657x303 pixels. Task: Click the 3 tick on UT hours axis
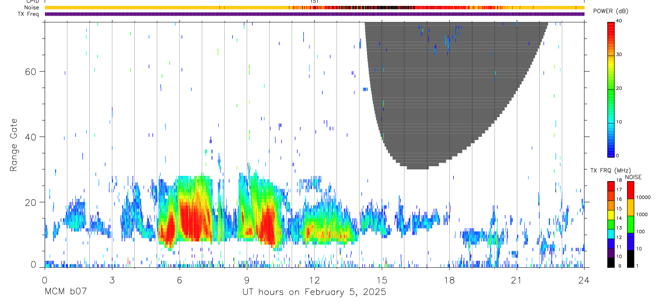click(112, 280)
